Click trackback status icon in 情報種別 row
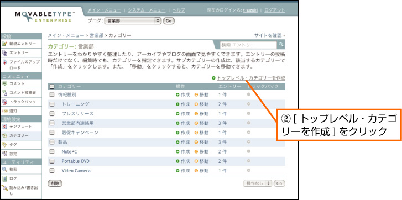 click(x=248, y=94)
